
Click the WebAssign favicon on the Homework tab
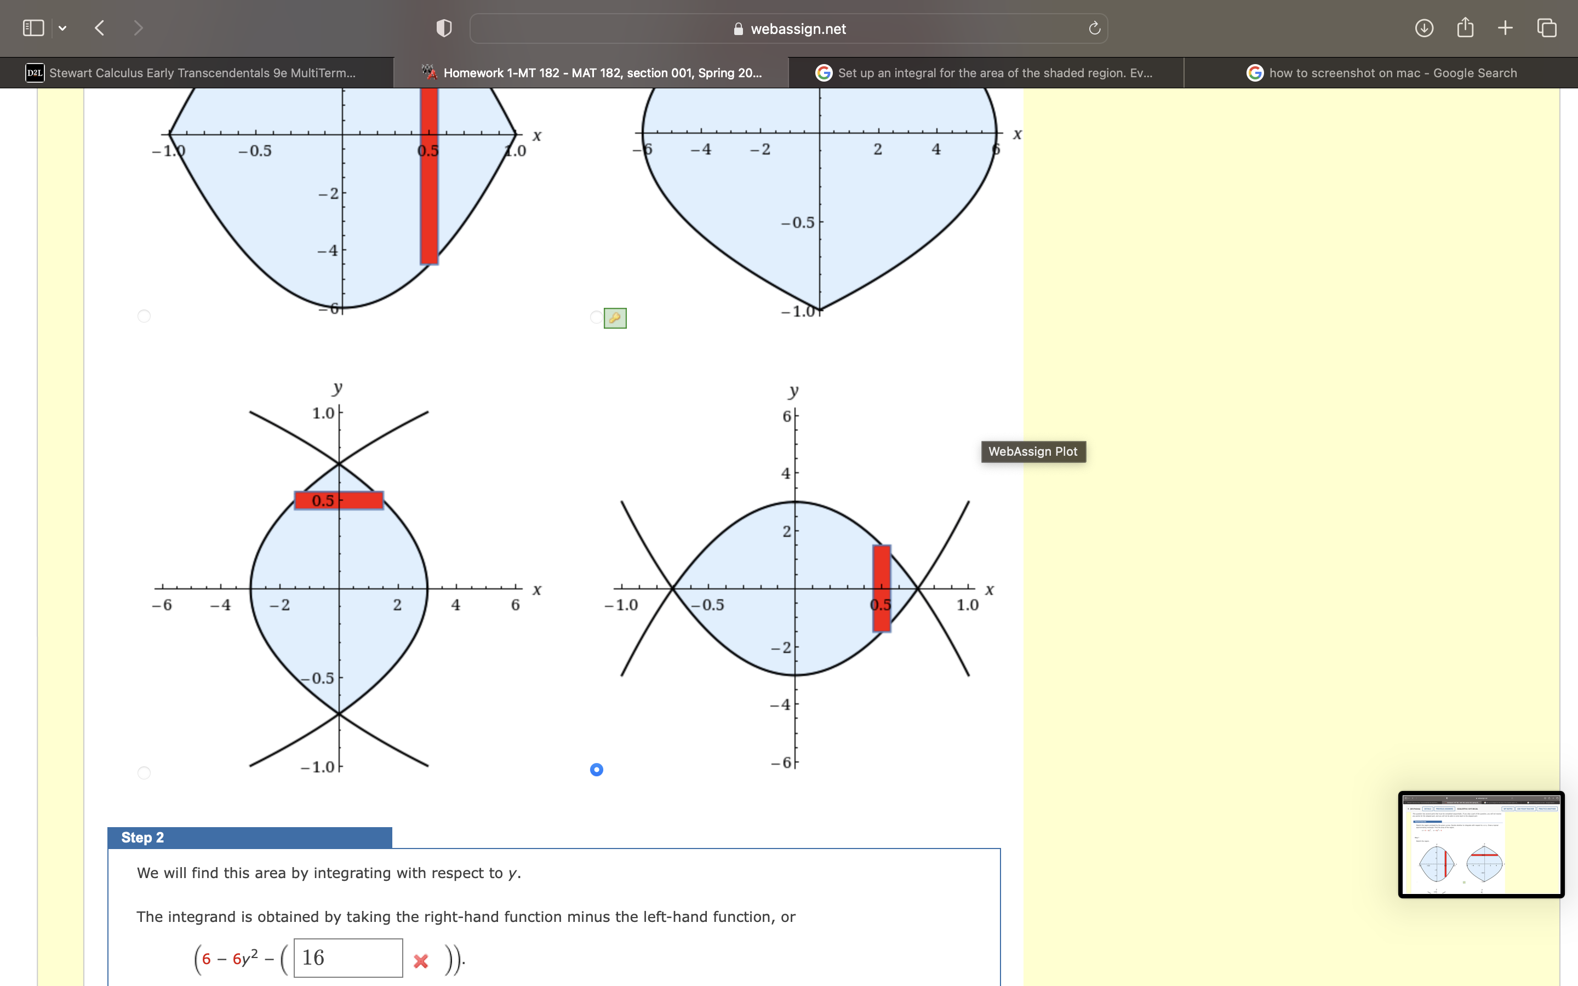429,72
